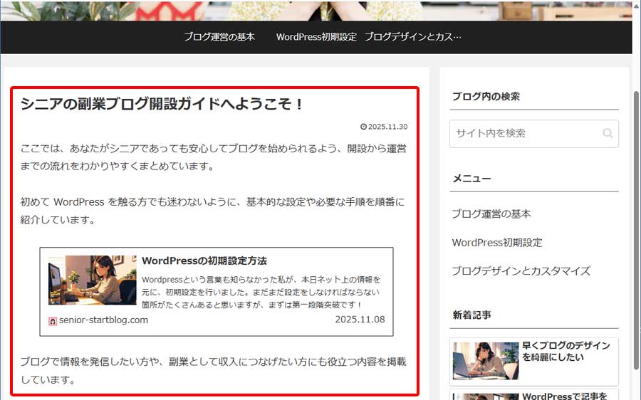Image resolution: width=641 pixels, height=400 pixels.
Task: Click the senior-startblog.com favicon icon
Action: pyautogui.click(x=53, y=321)
